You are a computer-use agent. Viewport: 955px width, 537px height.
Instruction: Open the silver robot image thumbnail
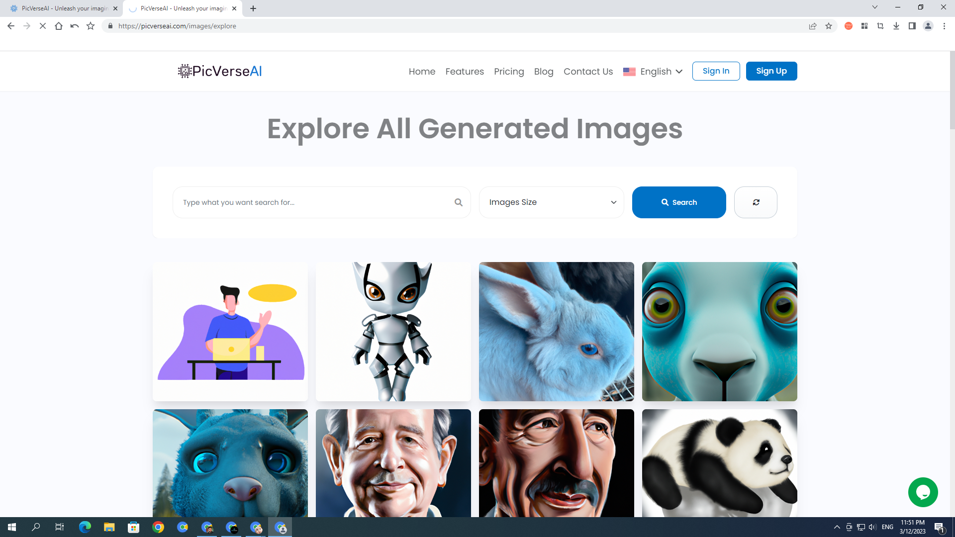tap(393, 332)
